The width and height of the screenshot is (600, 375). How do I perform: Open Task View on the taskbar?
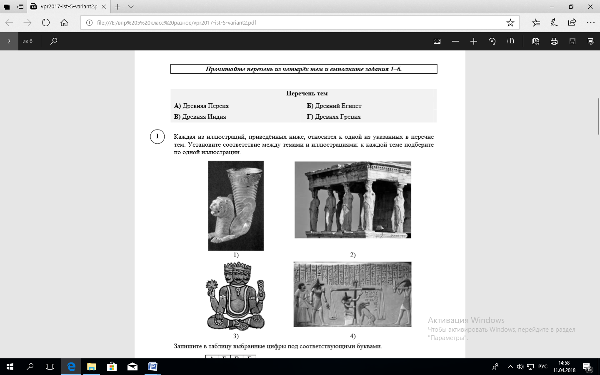(x=50, y=367)
